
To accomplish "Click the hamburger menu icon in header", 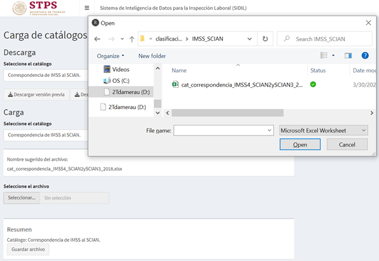I will tap(87, 8).
